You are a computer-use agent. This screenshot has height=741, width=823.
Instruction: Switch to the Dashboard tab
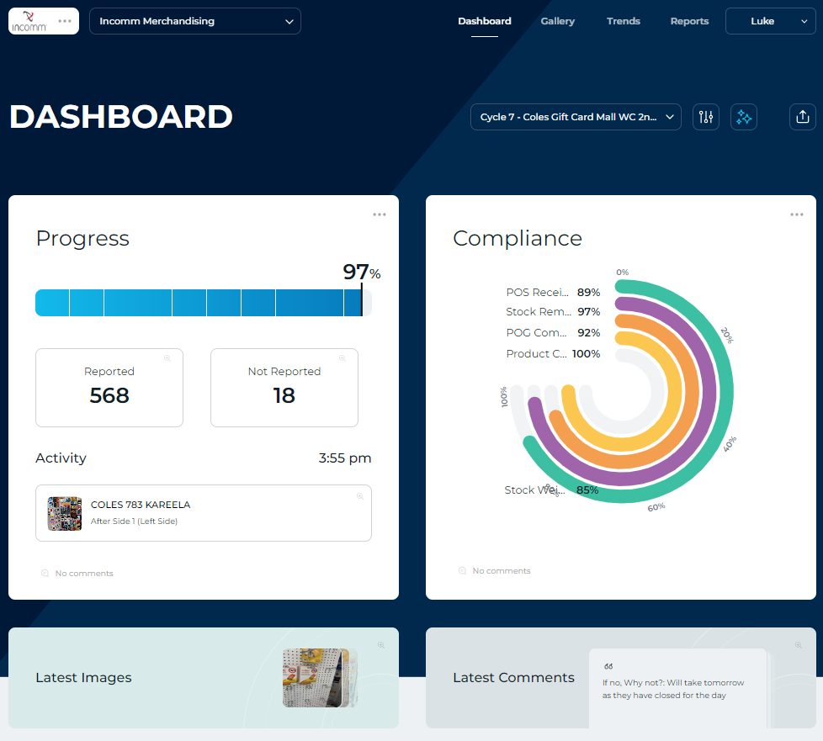[x=484, y=21]
